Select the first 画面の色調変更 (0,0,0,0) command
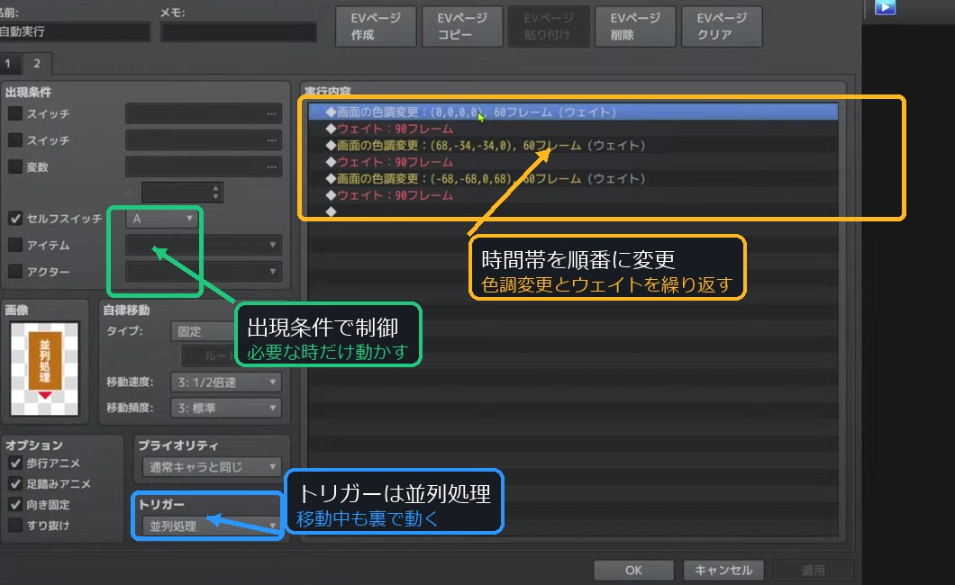 pos(572,112)
